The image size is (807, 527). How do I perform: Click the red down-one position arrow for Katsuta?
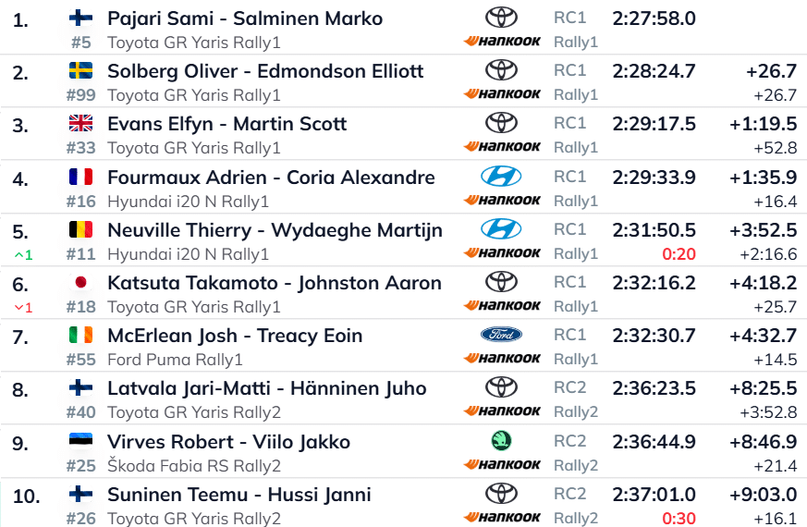[23, 308]
